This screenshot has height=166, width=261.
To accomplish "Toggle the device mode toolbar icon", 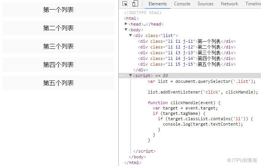I will (135, 3).
